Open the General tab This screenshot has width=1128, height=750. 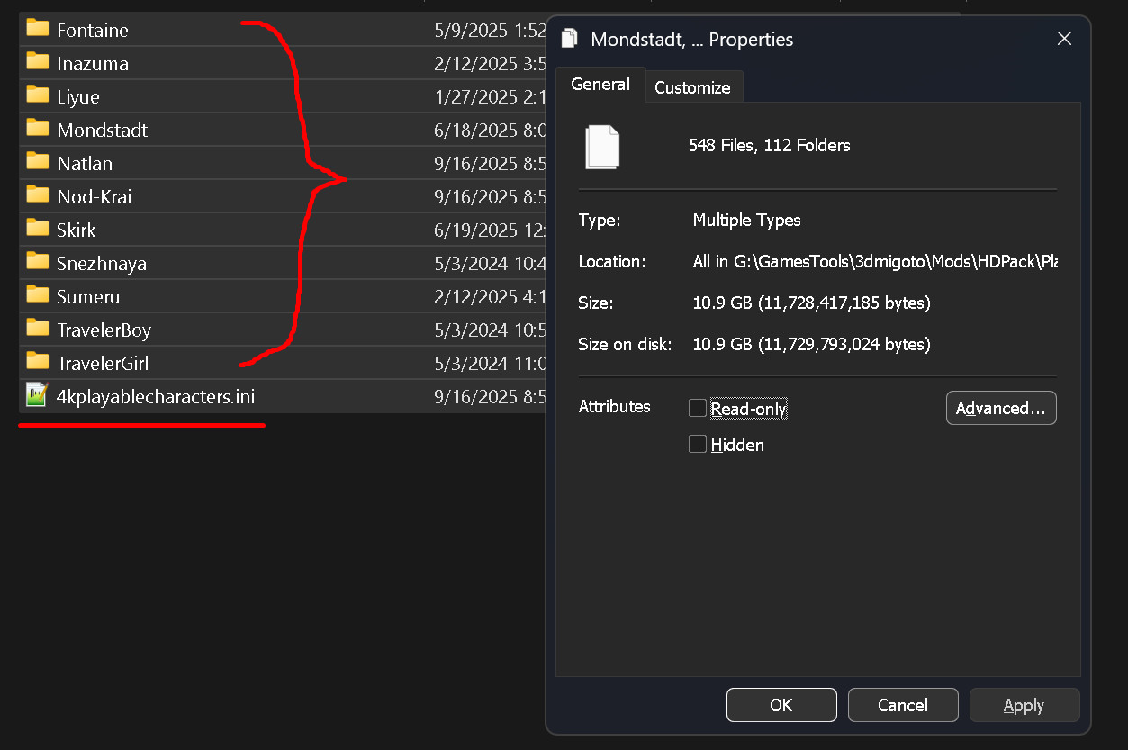600,85
